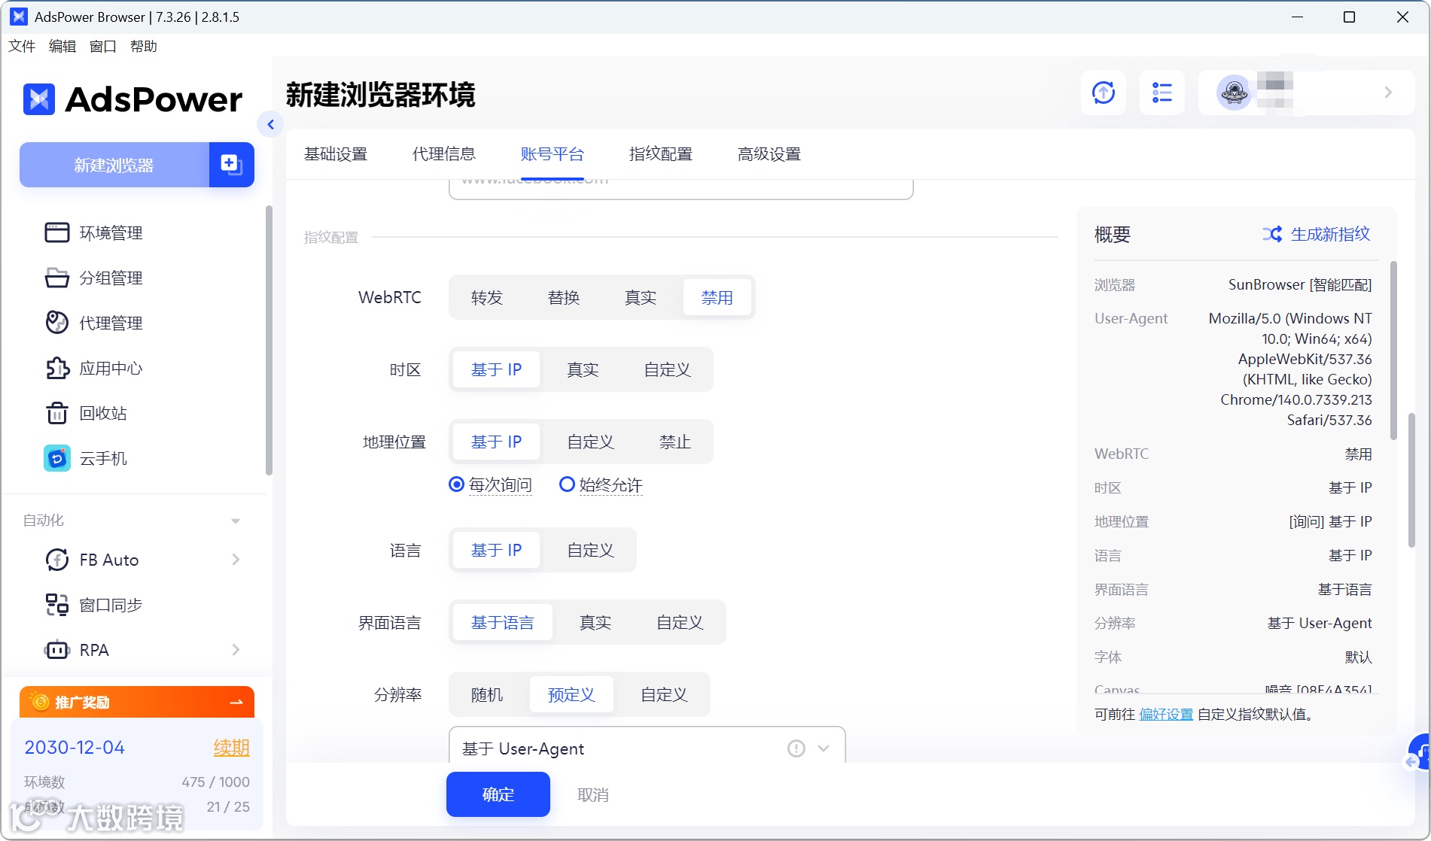Click the user avatar icon
This screenshot has width=1431, height=841.
[1233, 93]
